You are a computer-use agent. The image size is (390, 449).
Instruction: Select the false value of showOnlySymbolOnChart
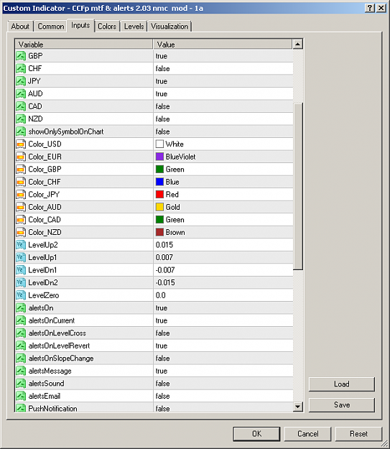pyautogui.click(x=162, y=131)
